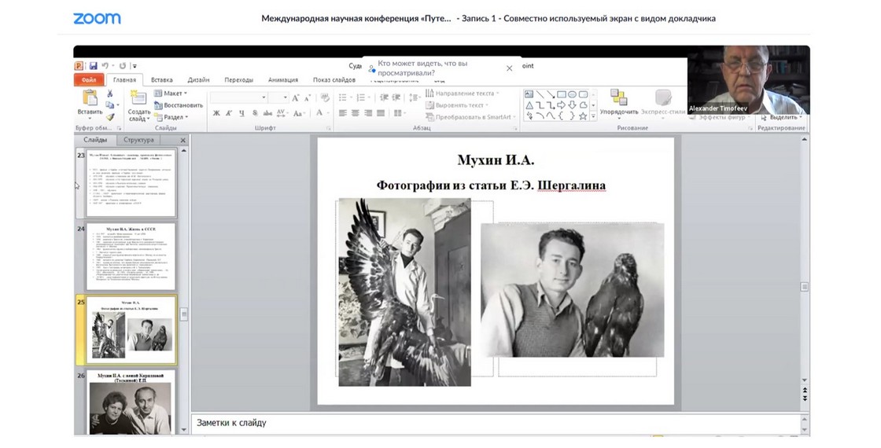Toggle italic formatting (К)

click(228, 114)
